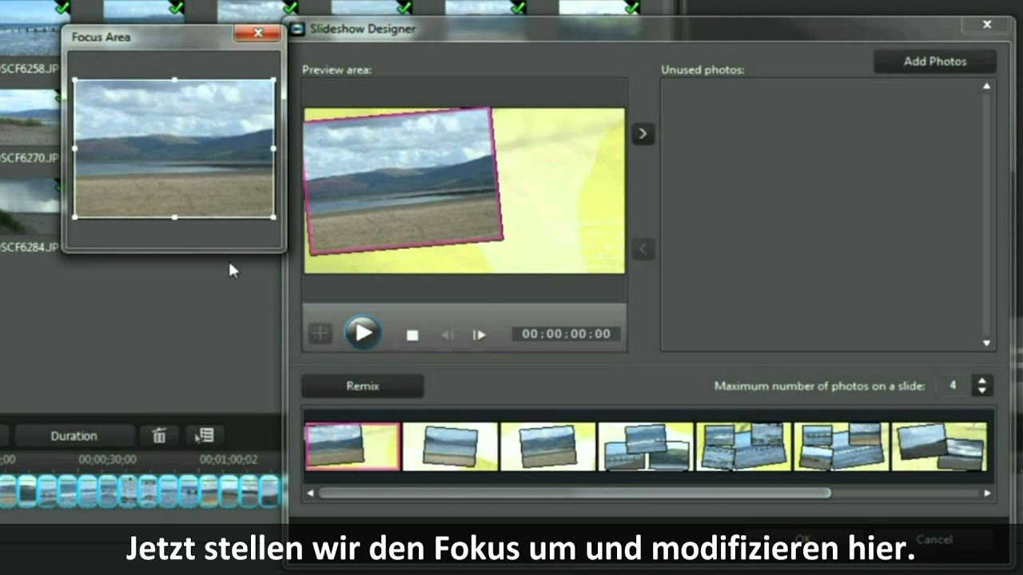Screen dimensions: 1023x575
Task: Click the right-middle handle of the focus area
Action: 273,149
